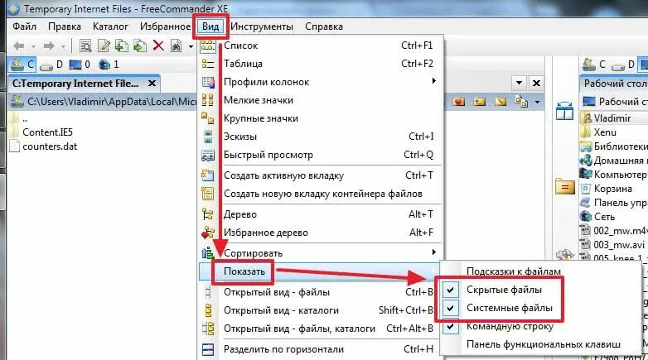Select drive D in right panel
Image resolution: width=648 pixels, height=360 pixels.
coord(623,65)
